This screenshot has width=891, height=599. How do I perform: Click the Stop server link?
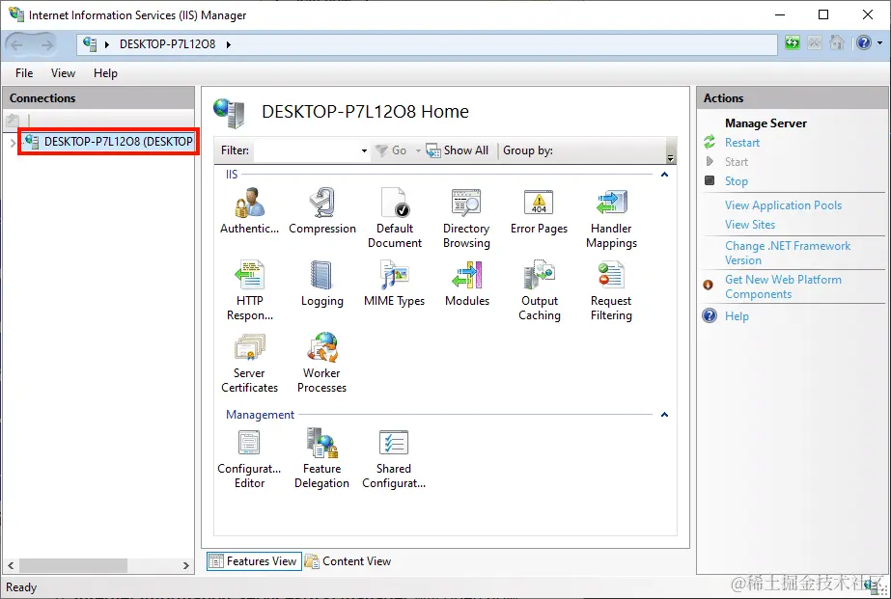[736, 181]
